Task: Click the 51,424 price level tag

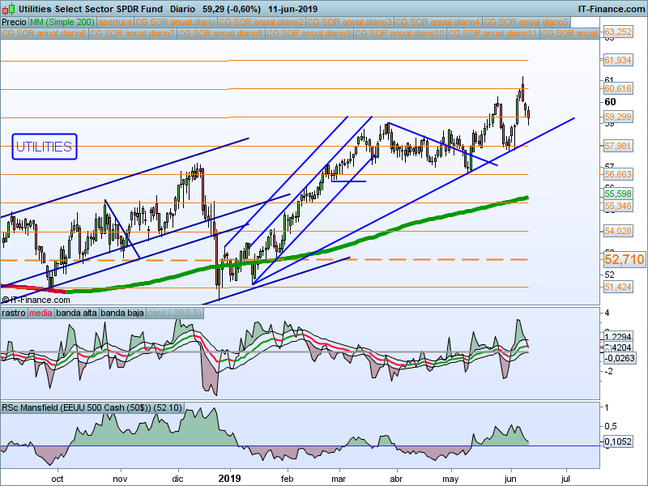Action: 618,287
